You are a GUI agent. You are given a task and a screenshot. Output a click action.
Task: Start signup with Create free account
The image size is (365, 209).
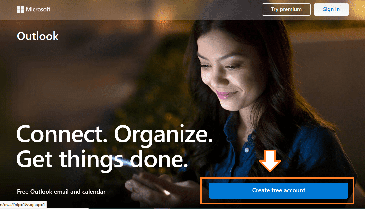tap(279, 191)
